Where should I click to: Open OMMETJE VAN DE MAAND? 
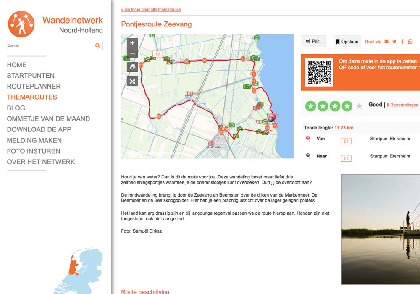(48, 118)
